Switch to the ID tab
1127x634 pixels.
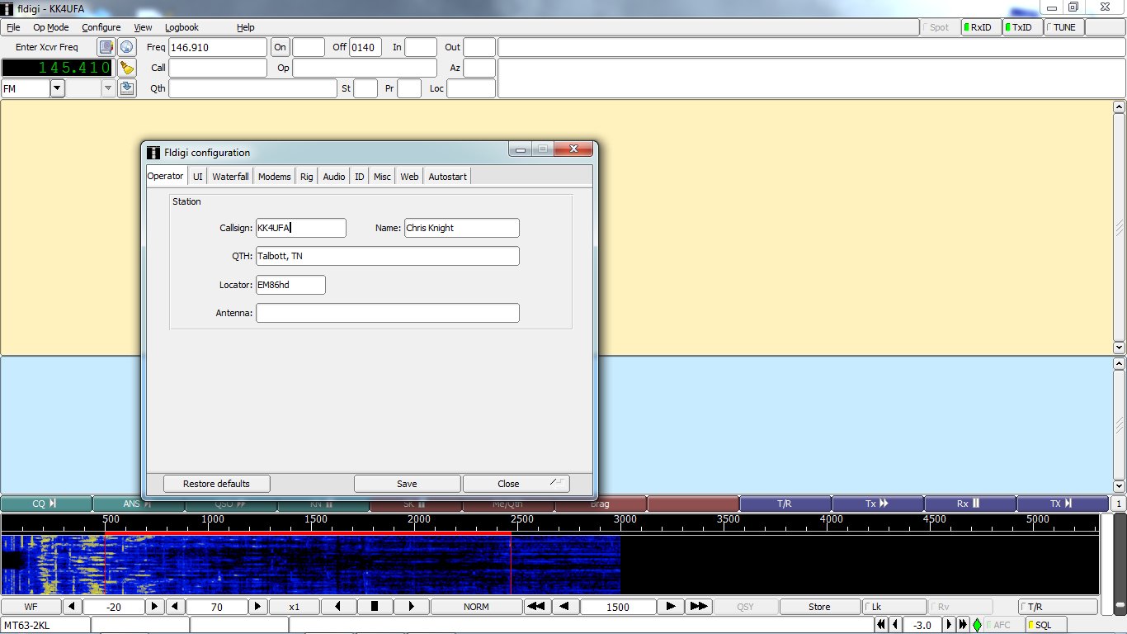click(x=360, y=177)
